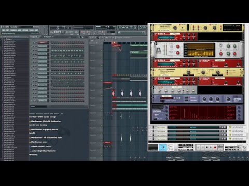This screenshot has width=249, height=186.
Task: Select the pink automation clip in the playlist
Action: 117,48
